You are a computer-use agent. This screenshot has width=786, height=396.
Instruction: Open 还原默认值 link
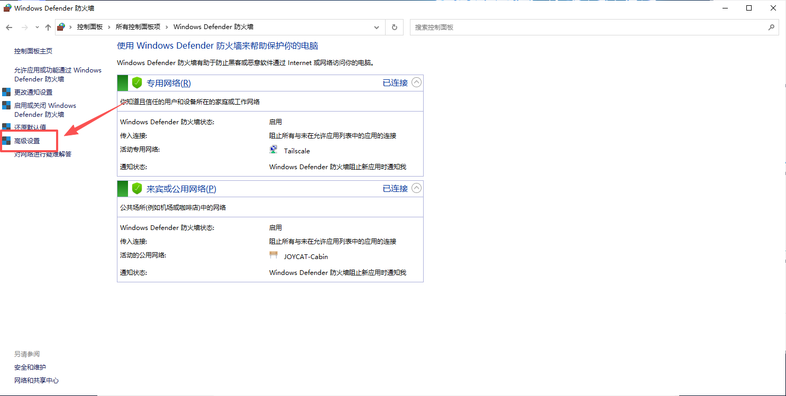tap(30, 127)
